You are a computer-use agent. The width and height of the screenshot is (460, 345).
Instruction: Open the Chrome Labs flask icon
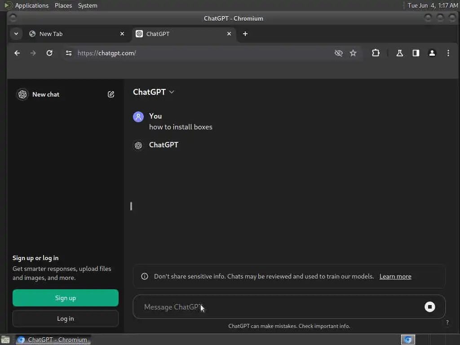coord(399,53)
